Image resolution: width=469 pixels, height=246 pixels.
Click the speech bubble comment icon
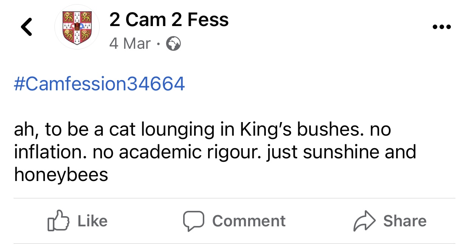193,221
